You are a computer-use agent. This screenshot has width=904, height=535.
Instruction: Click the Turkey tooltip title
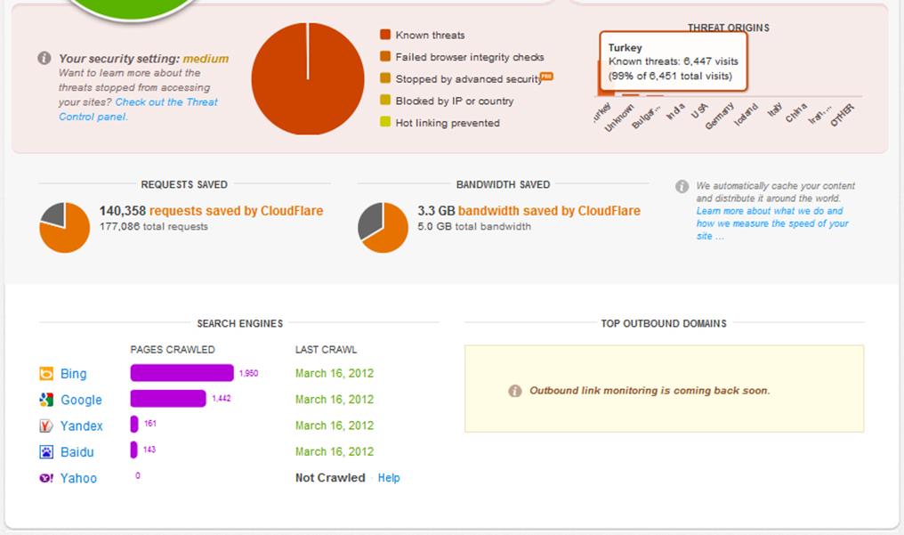click(x=625, y=48)
